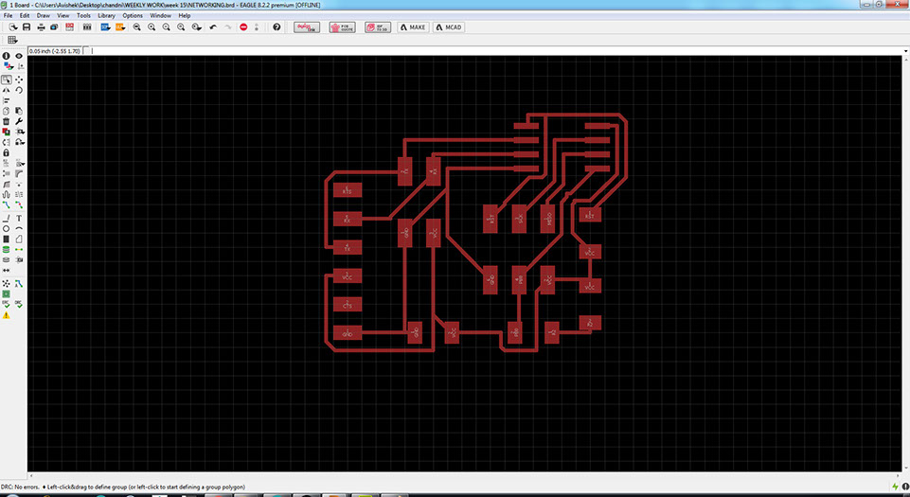
Task: Click the horizontal scrollbar below the canvas
Action: coord(466,474)
